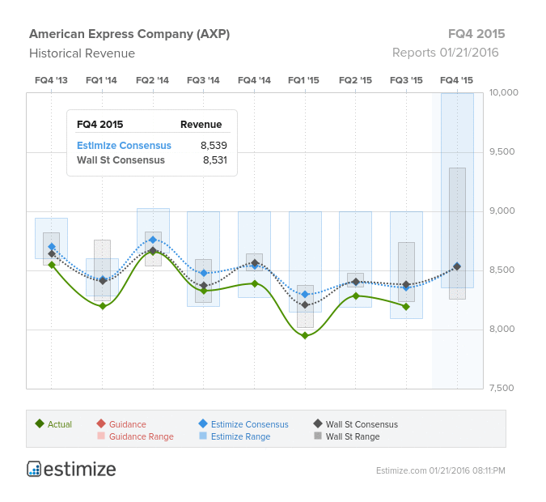Click the 10,000 y-axis label
The height and width of the screenshot is (502, 546).
tap(503, 92)
